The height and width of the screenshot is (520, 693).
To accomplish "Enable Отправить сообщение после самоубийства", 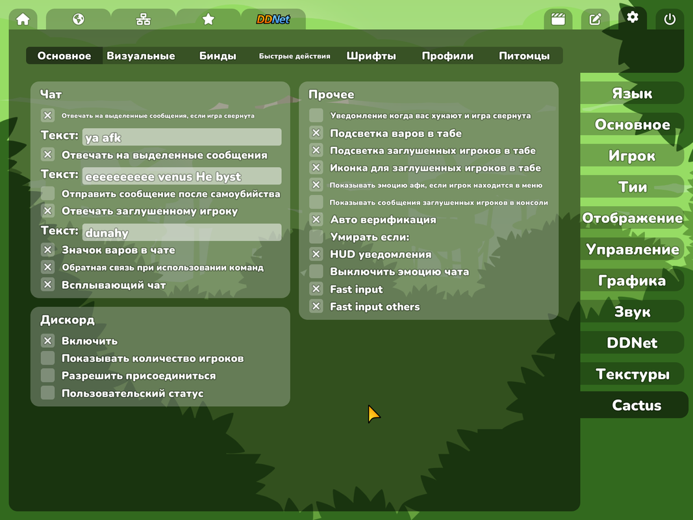I will [x=47, y=193].
